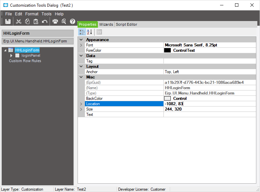Collapse the Appearance category section
The width and height of the screenshot is (260, 192).
point(81,40)
